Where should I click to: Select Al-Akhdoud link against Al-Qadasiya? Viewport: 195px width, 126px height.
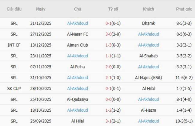[x=148, y=99]
